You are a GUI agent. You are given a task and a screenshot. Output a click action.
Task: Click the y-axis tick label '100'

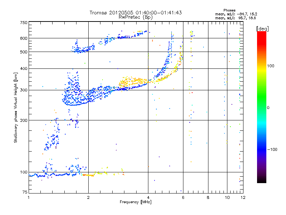[24, 172]
